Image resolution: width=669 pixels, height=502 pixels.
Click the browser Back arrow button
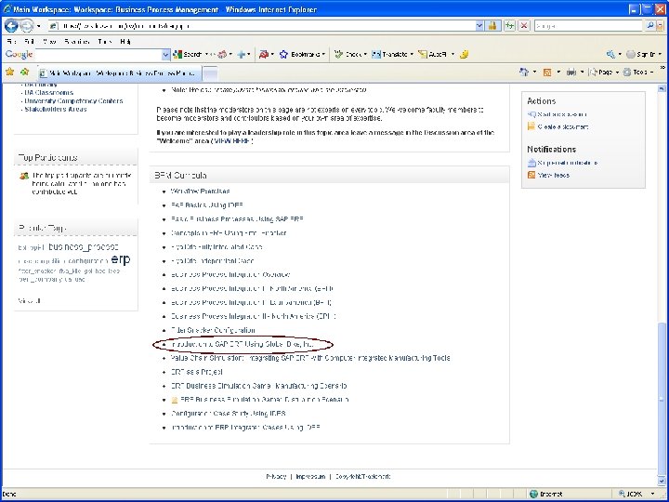pos(11,26)
